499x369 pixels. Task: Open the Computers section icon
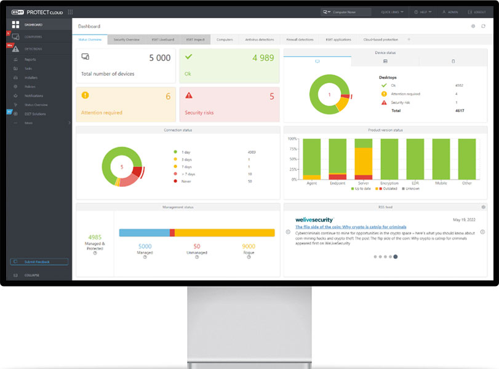point(15,37)
